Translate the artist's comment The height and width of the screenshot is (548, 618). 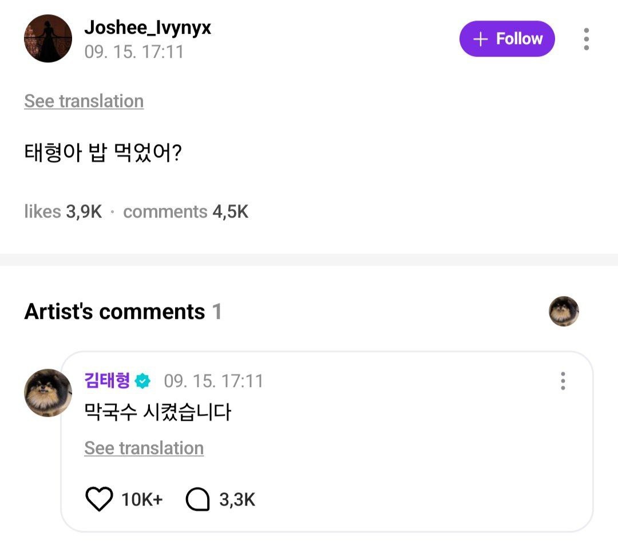(144, 448)
